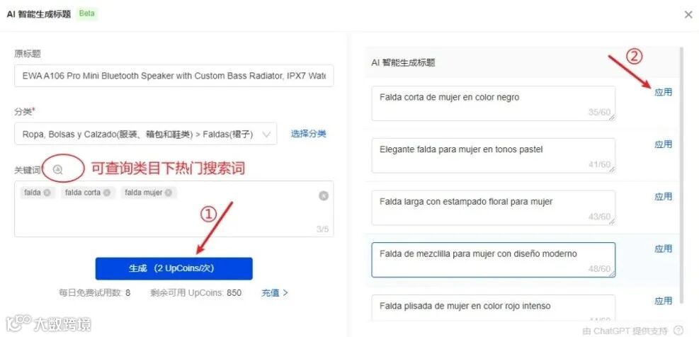This screenshot has height=337, width=699.
Task: Open the Faldas category dropdown
Action: (145, 134)
